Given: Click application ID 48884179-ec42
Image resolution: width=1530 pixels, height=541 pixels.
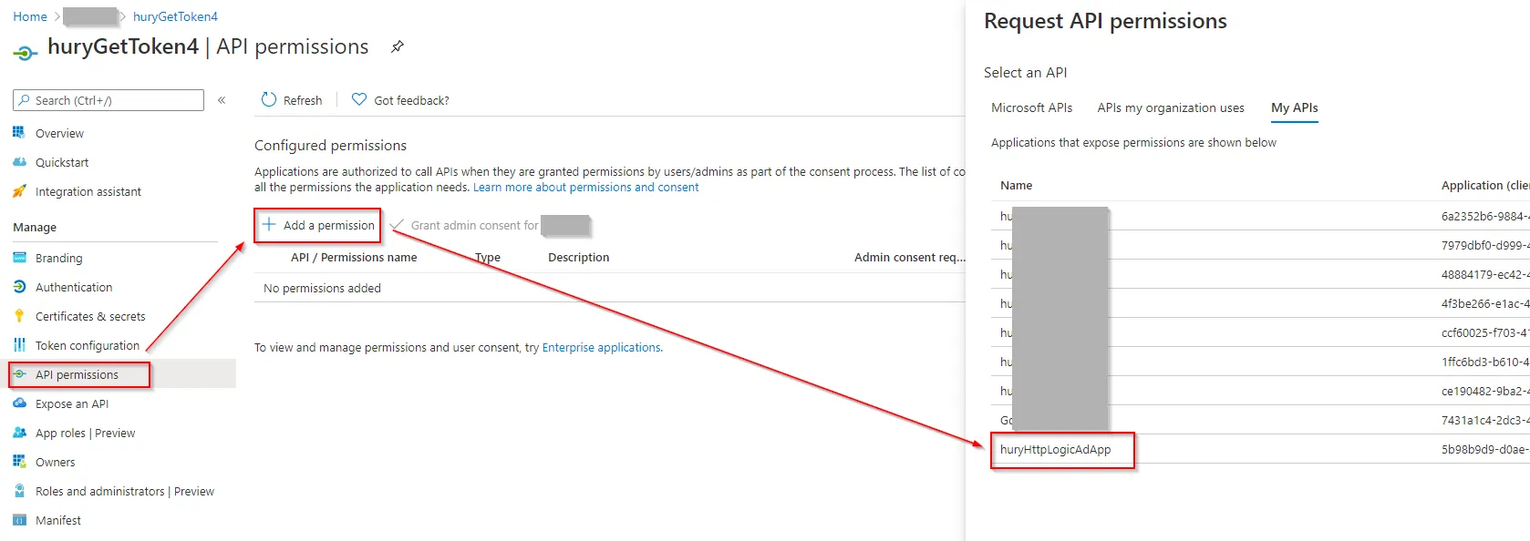Looking at the screenshot, I should (1484, 274).
